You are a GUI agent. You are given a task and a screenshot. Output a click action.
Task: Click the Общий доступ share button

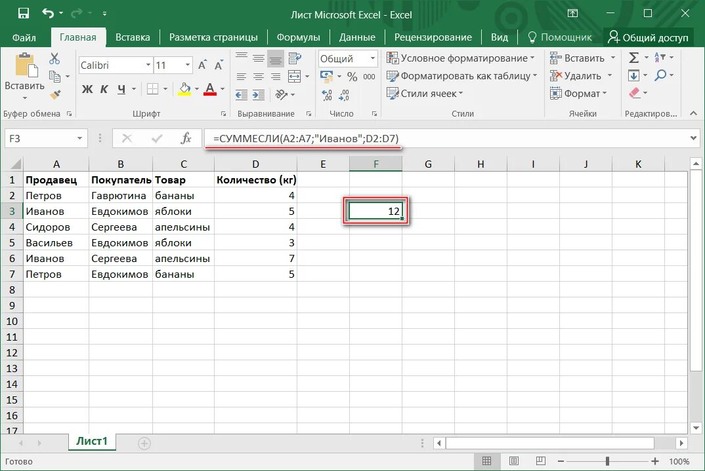(648, 37)
